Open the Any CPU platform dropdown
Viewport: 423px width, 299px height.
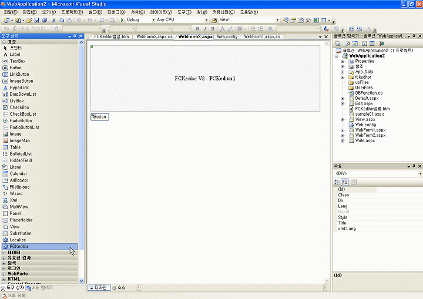(206, 20)
